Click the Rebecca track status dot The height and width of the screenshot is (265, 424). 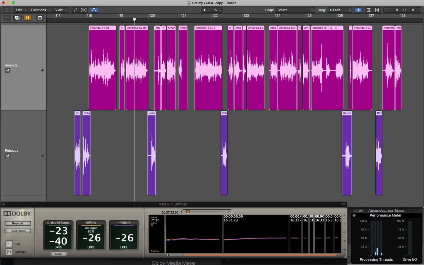pos(42,156)
